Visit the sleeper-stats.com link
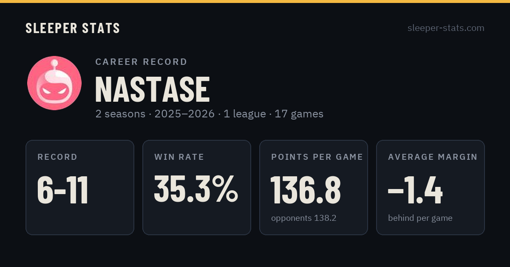This screenshot has height=267, width=510. (446, 28)
